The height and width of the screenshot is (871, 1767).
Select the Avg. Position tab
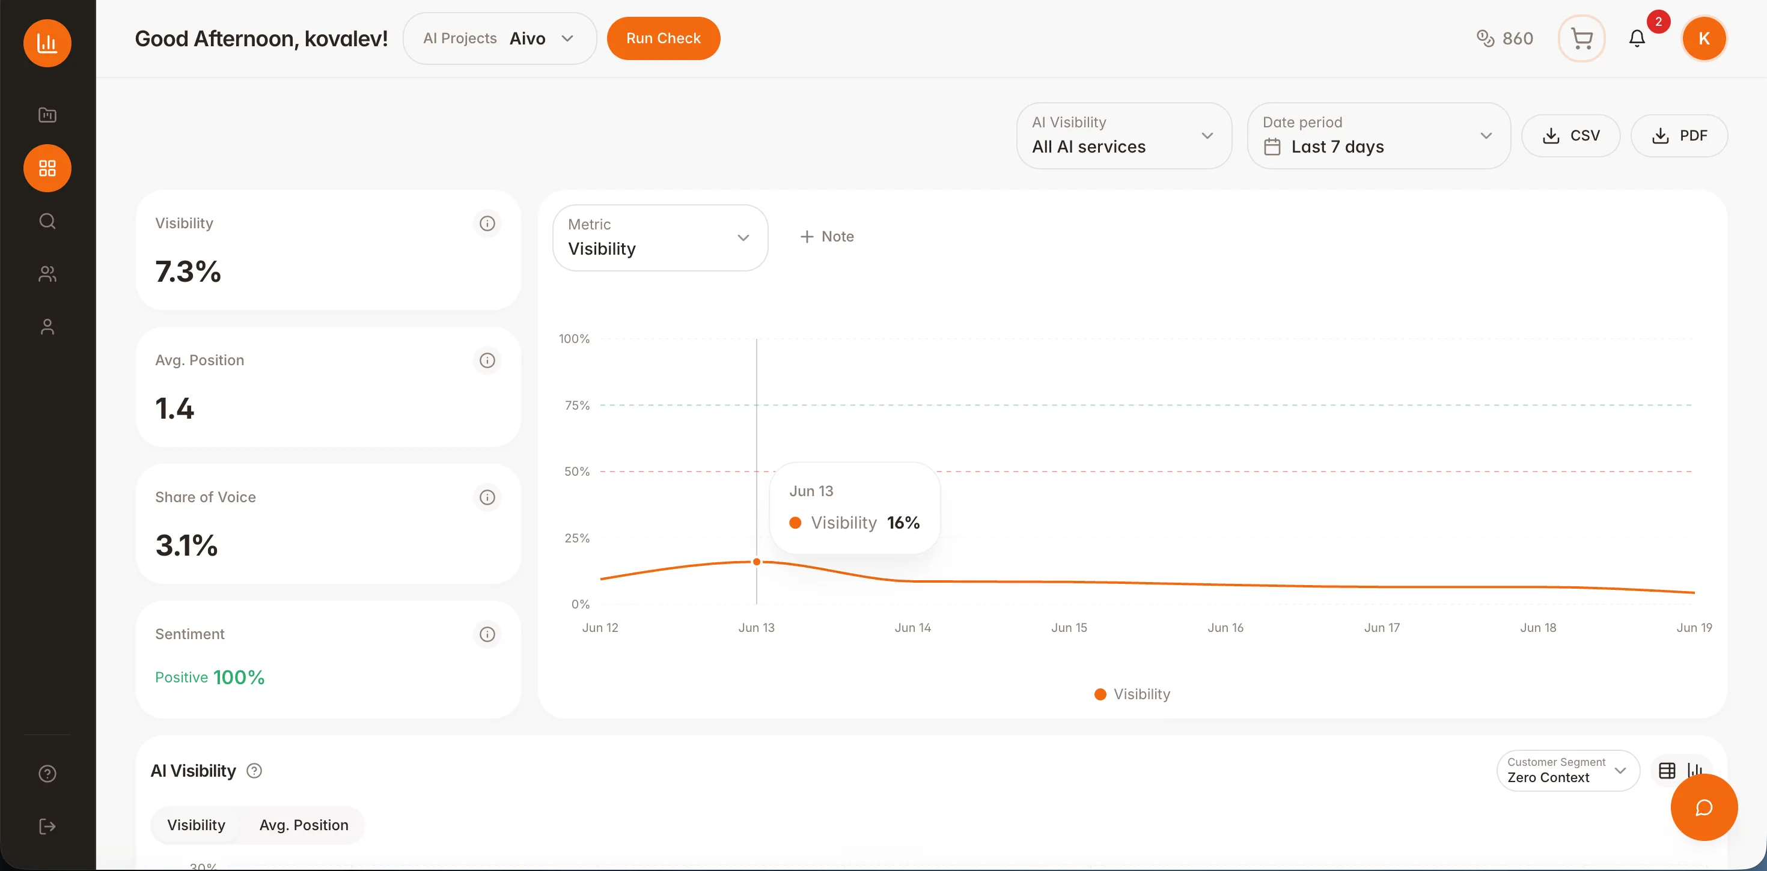click(304, 825)
